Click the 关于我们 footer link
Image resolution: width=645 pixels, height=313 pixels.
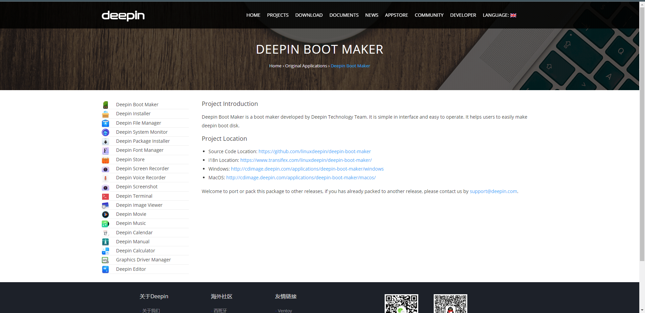151,311
